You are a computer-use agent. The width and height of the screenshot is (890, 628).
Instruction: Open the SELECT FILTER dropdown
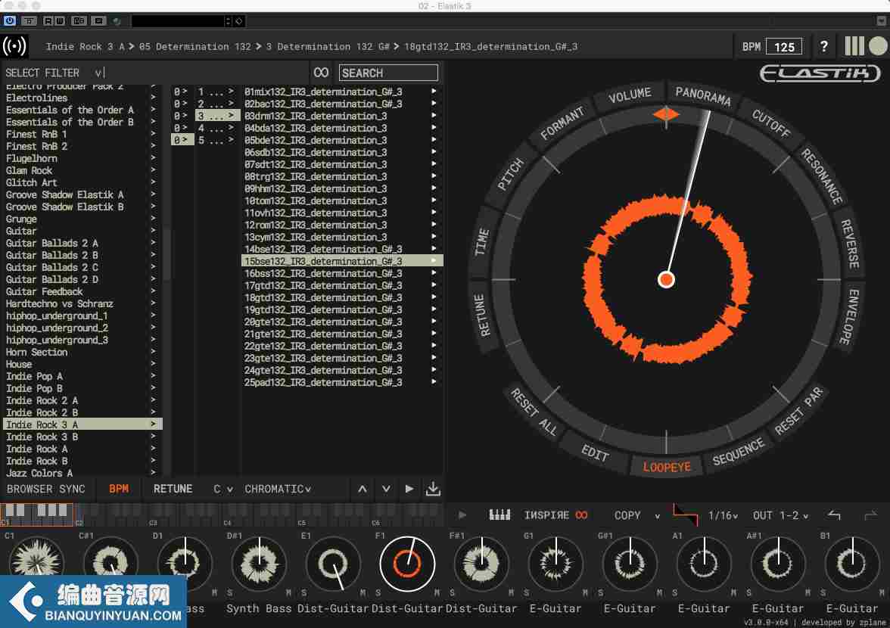[54, 73]
